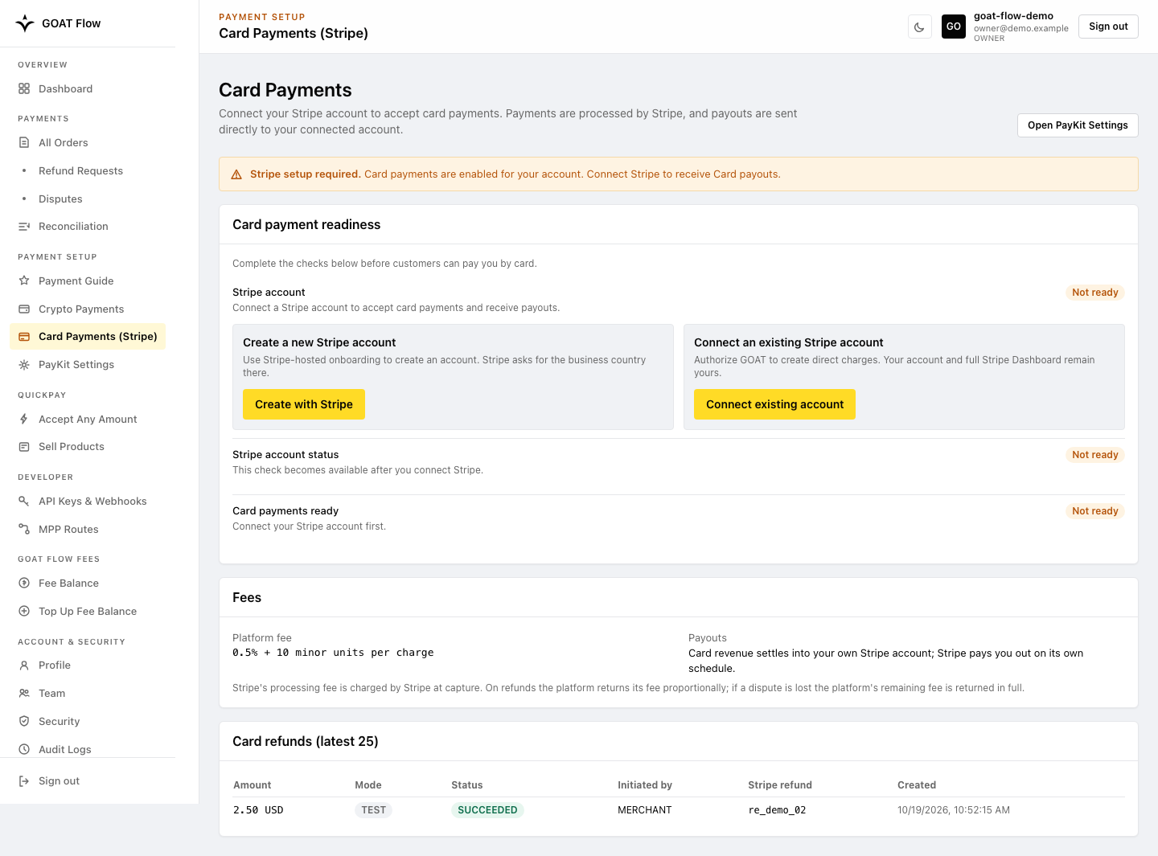Open PayKit Settings from the header button
This screenshot has height=856, width=1158.
(1078, 125)
